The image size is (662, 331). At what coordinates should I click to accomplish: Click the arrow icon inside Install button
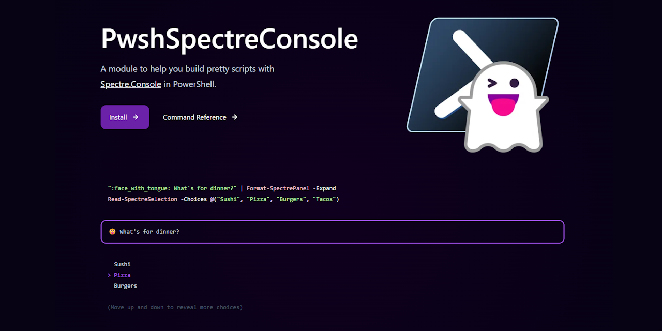(x=136, y=117)
